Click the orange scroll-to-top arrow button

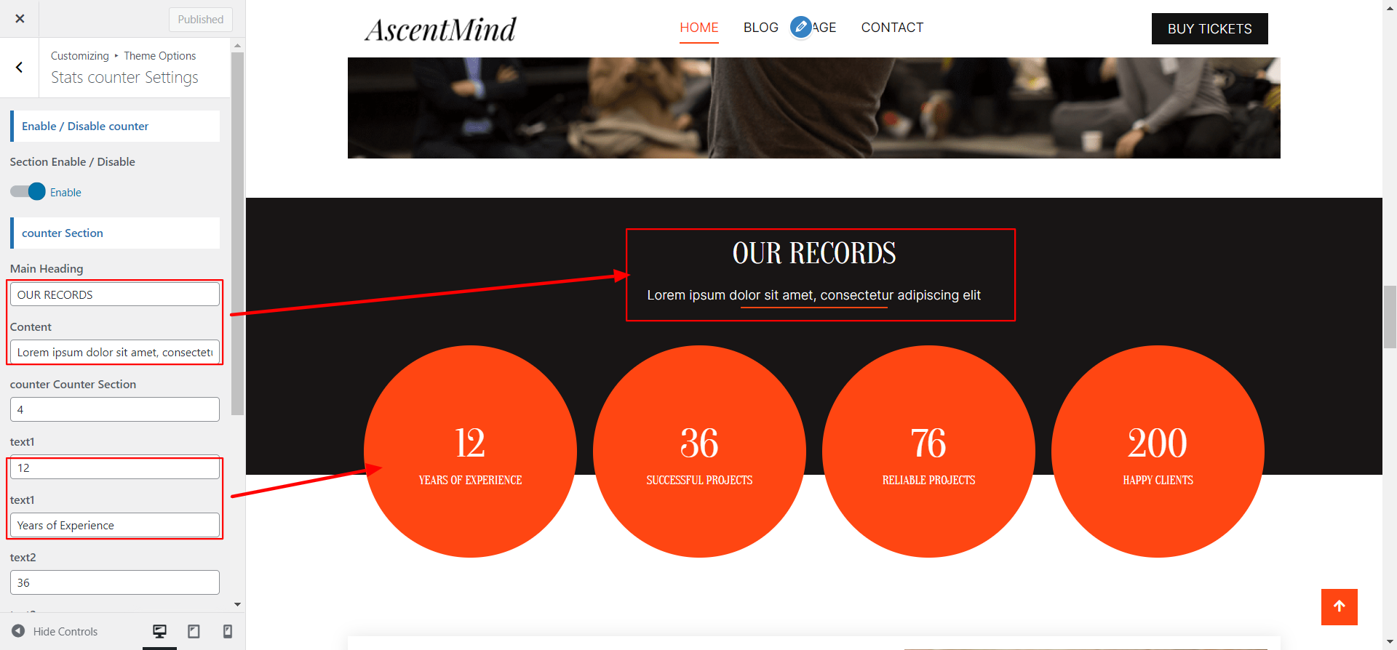coord(1339,606)
